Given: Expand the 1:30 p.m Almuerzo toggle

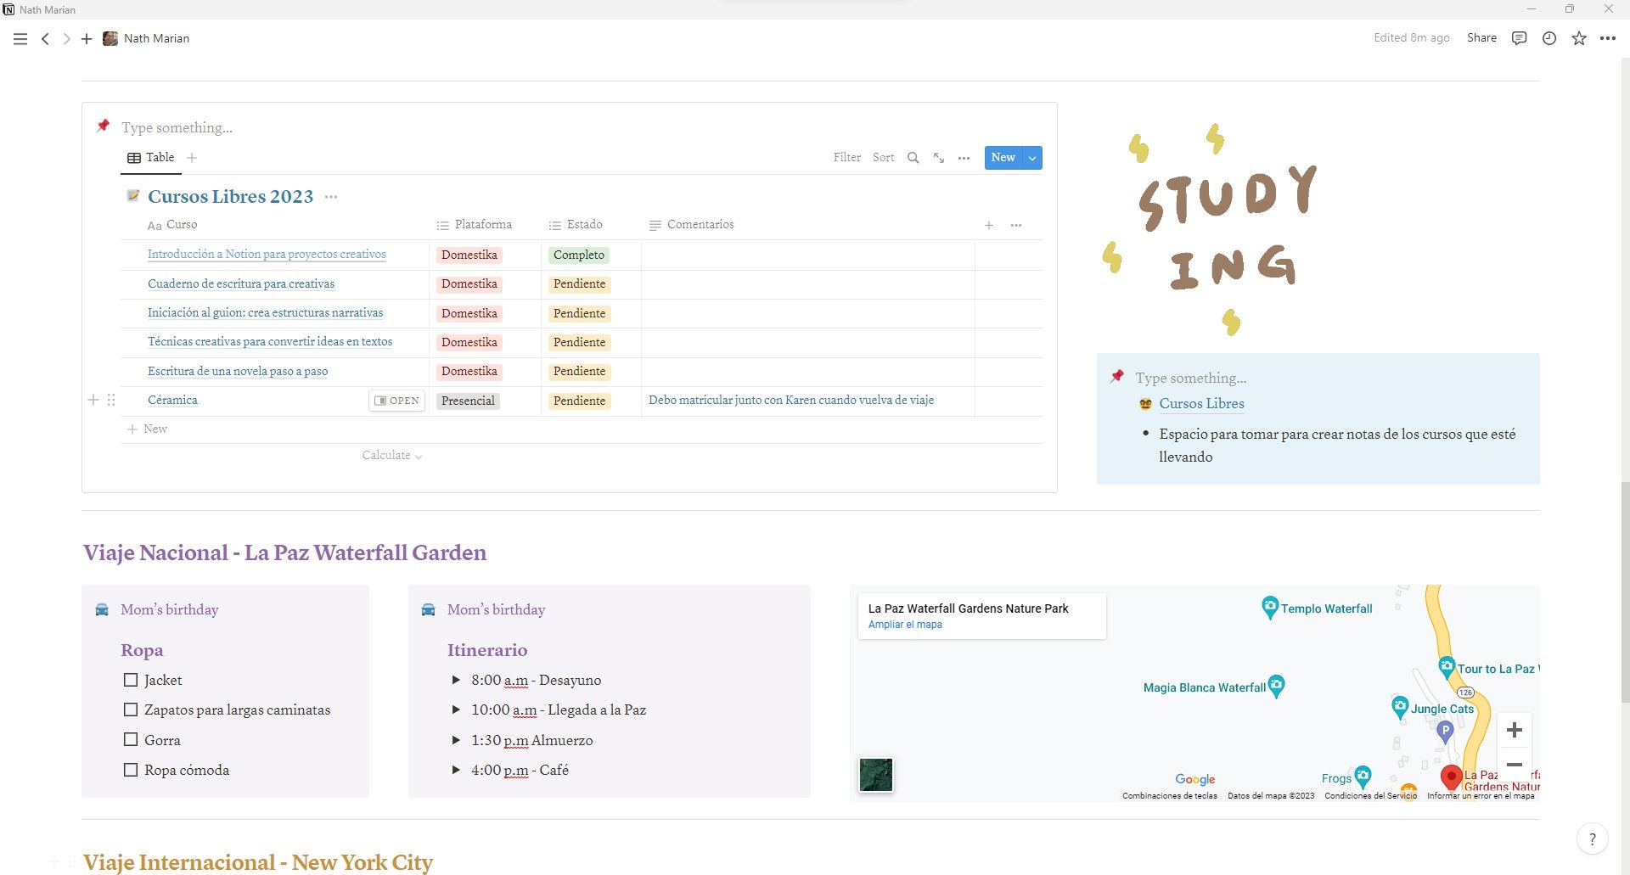Looking at the screenshot, I should click(x=456, y=740).
